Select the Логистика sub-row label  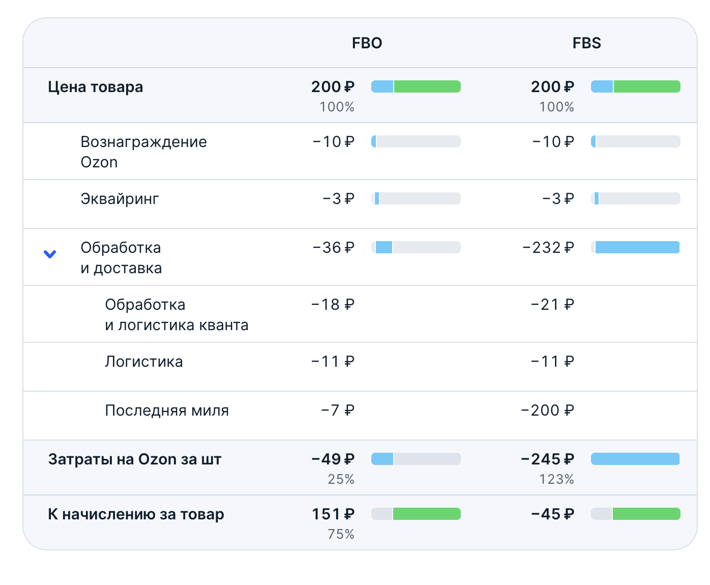(x=143, y=362)
